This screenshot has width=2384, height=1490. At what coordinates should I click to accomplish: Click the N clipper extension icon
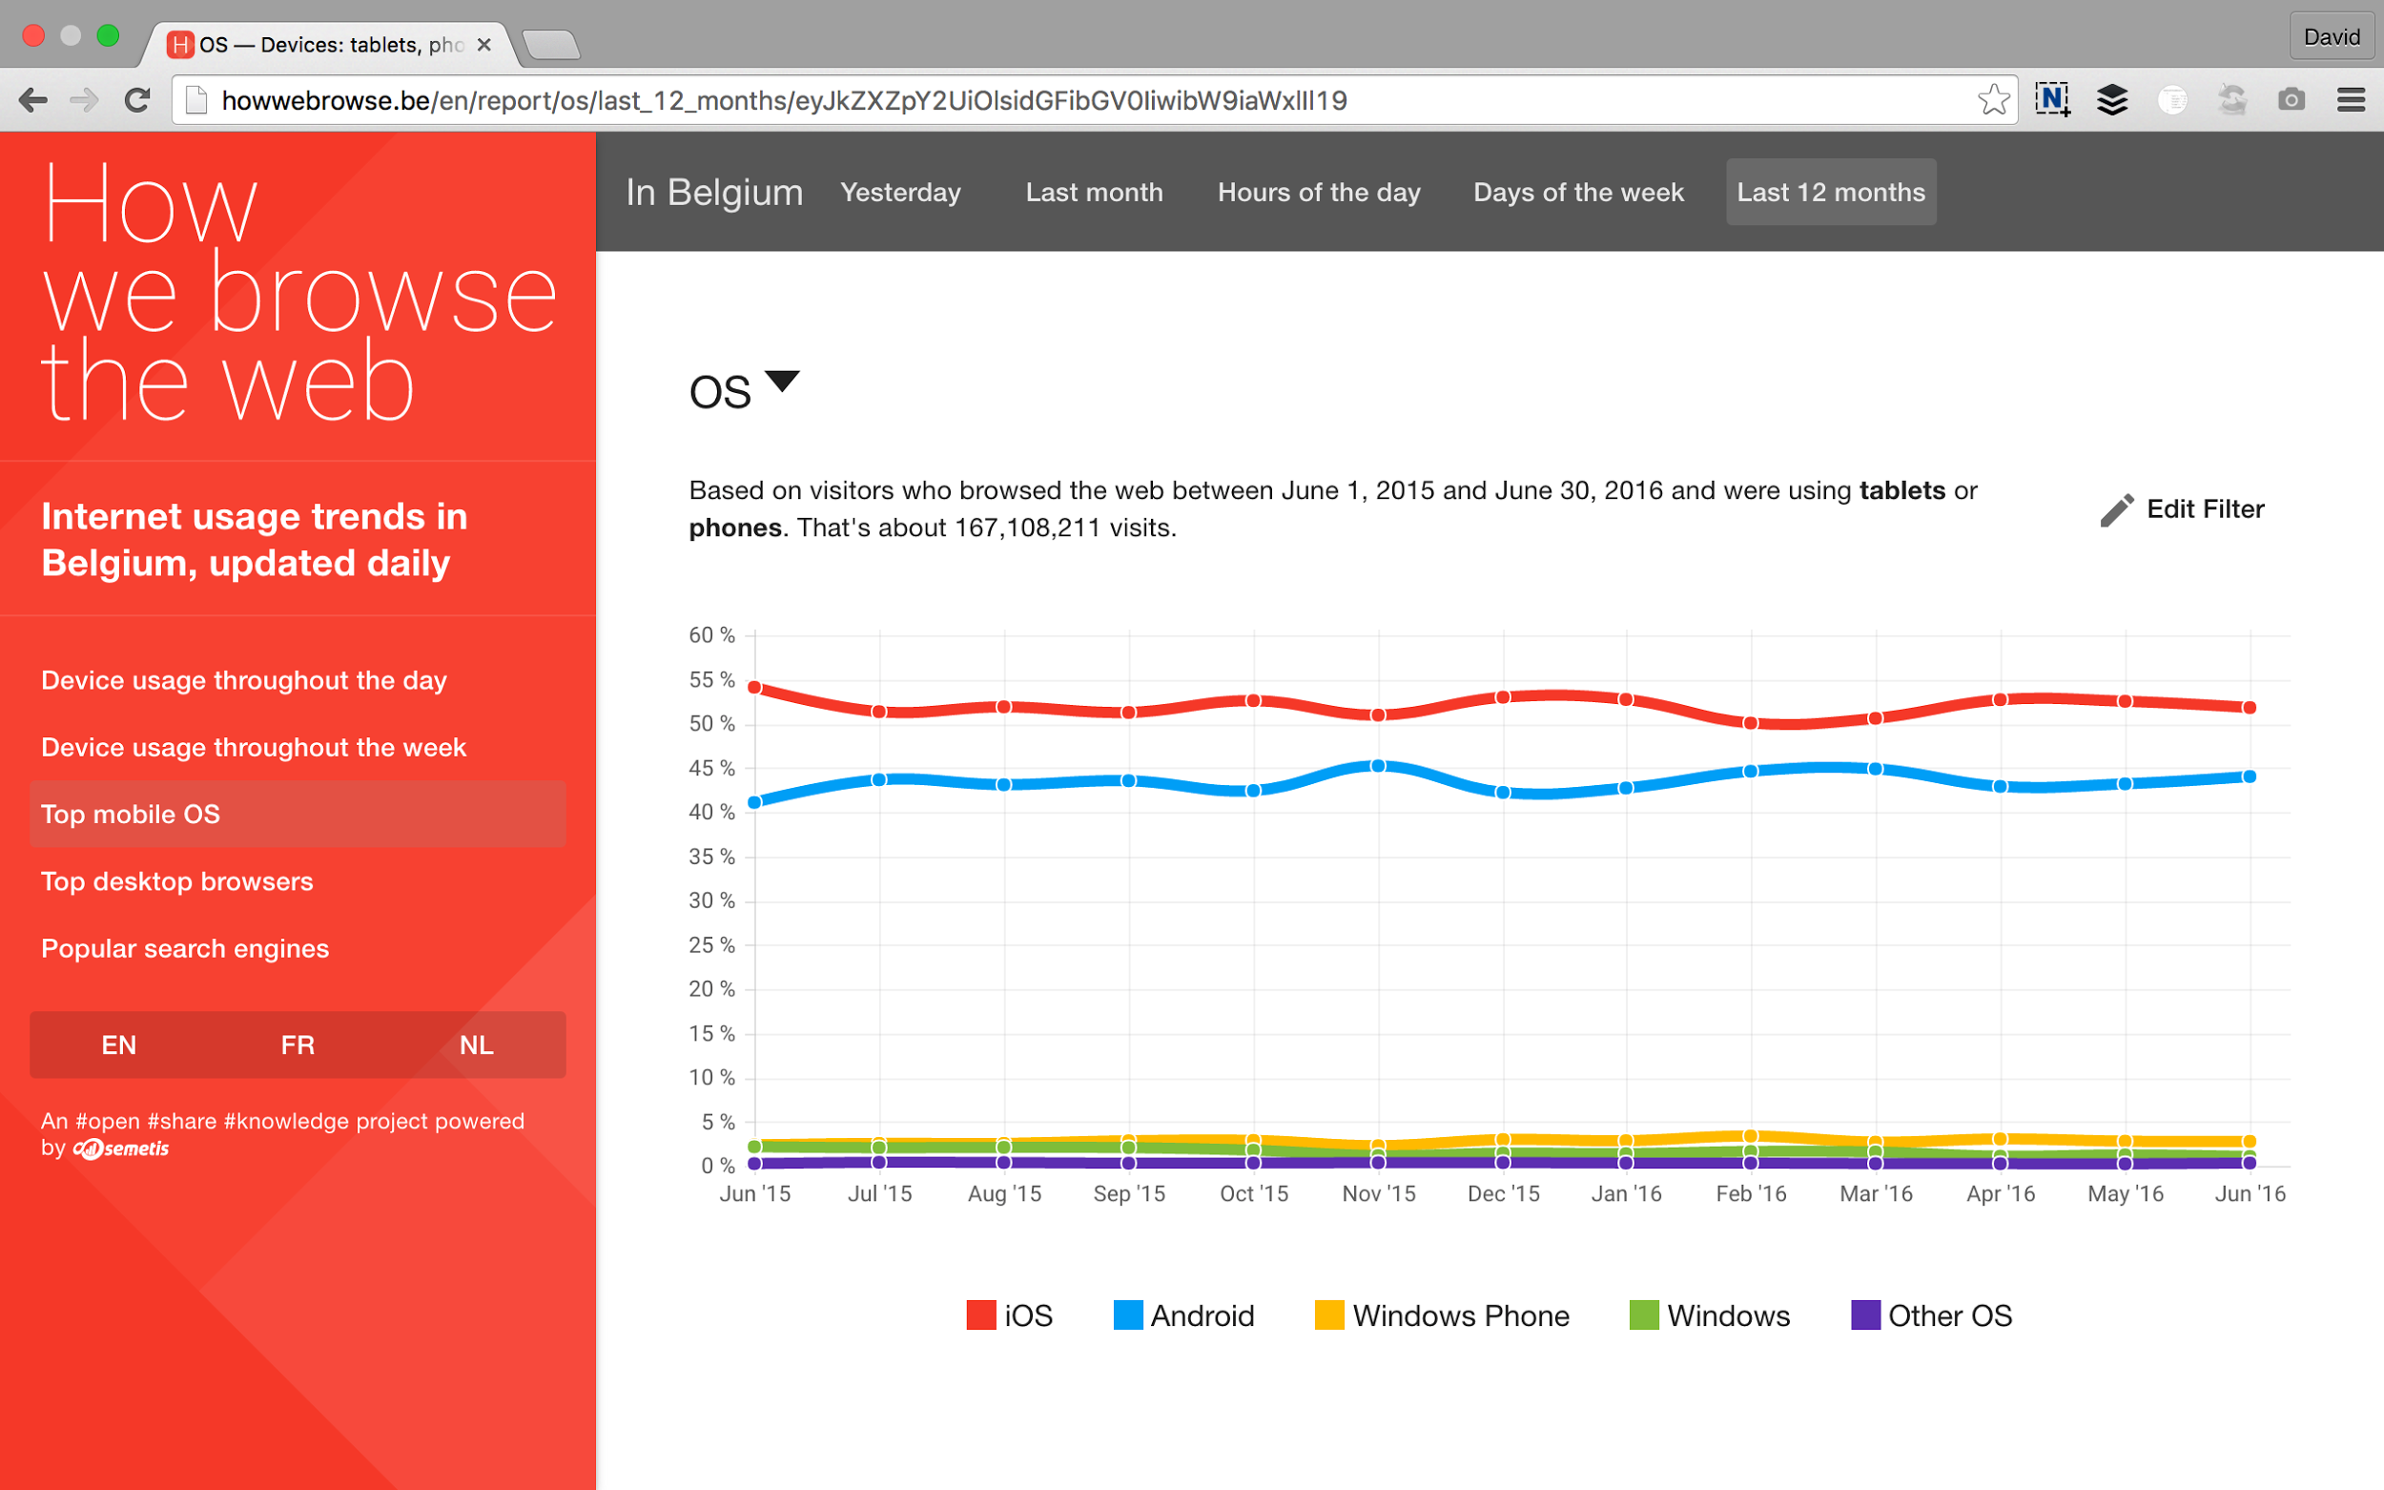(2053, 100)
